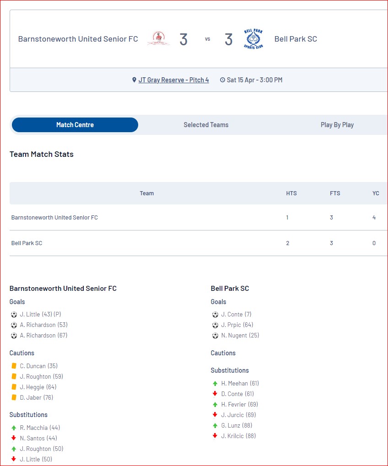
Task: Click red sub-off arrow for D. Conte
Action: coord(215,394)
